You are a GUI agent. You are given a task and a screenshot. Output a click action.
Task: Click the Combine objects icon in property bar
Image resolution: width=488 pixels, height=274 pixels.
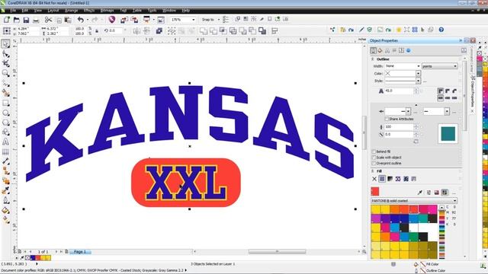tap(159, 30)
